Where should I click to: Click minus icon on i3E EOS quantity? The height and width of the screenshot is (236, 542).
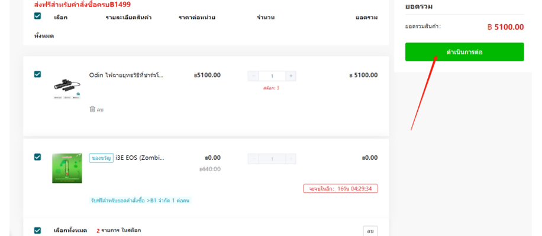coord(253,159)
